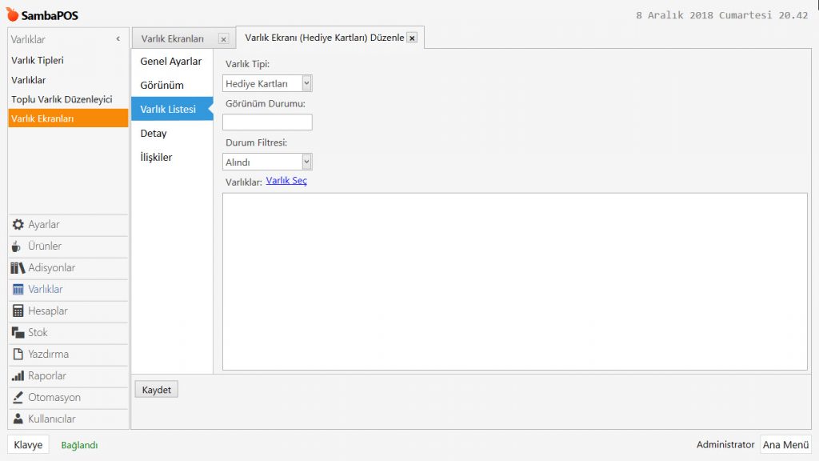Screen dimensions: 819x461
Task: Open Yazdırma via the document icon
Action: (18, 355)
